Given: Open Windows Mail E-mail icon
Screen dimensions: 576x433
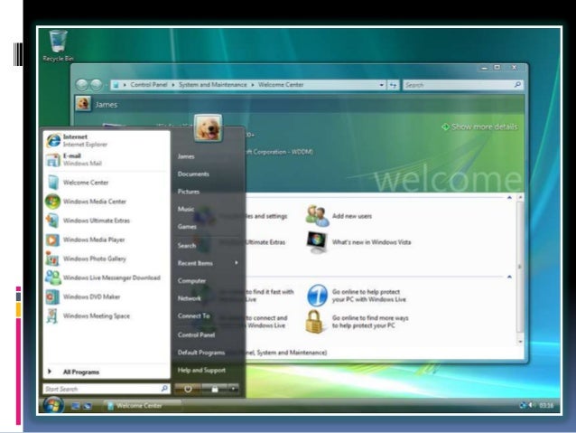Looking at the screenshot, I should [53, 160].
